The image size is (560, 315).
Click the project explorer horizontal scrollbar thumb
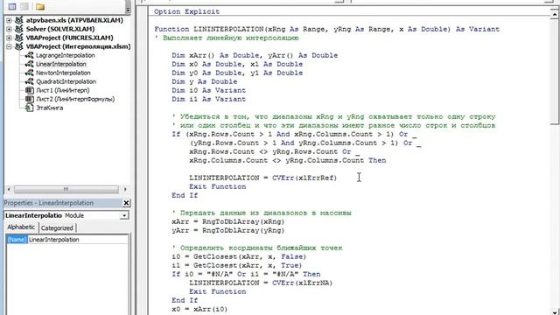click(66, 189)
